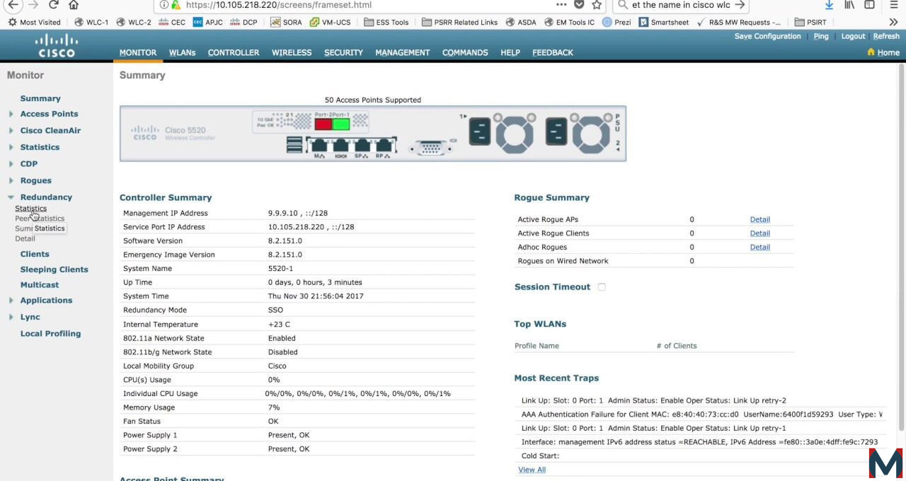Open Detail for Active Rogue APs

tap(760, 219)
